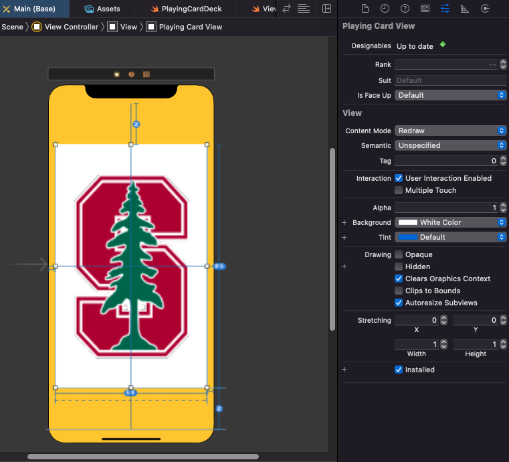509x462 pixels.
Task: Open the Connections inspector
Action: point(485,9)
